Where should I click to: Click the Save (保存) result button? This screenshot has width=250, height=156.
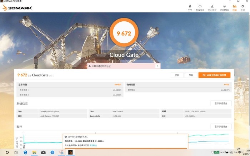[x=191, y=75]
